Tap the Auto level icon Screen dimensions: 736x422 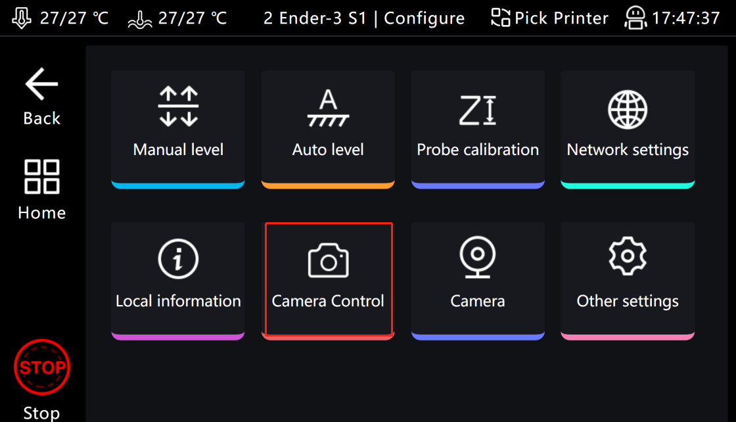pos(328,108)
